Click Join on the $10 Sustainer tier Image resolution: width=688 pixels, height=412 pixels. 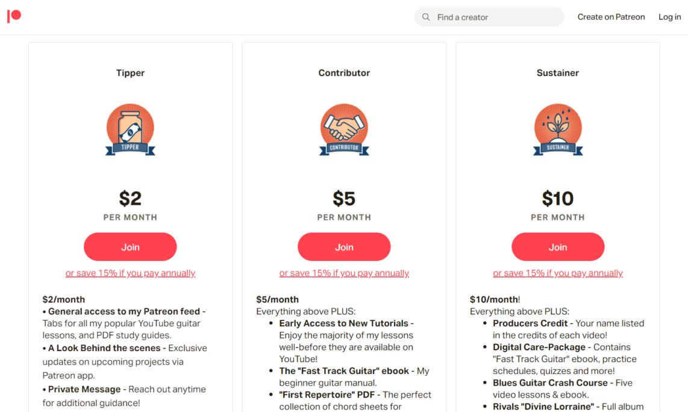coord(558,247)
